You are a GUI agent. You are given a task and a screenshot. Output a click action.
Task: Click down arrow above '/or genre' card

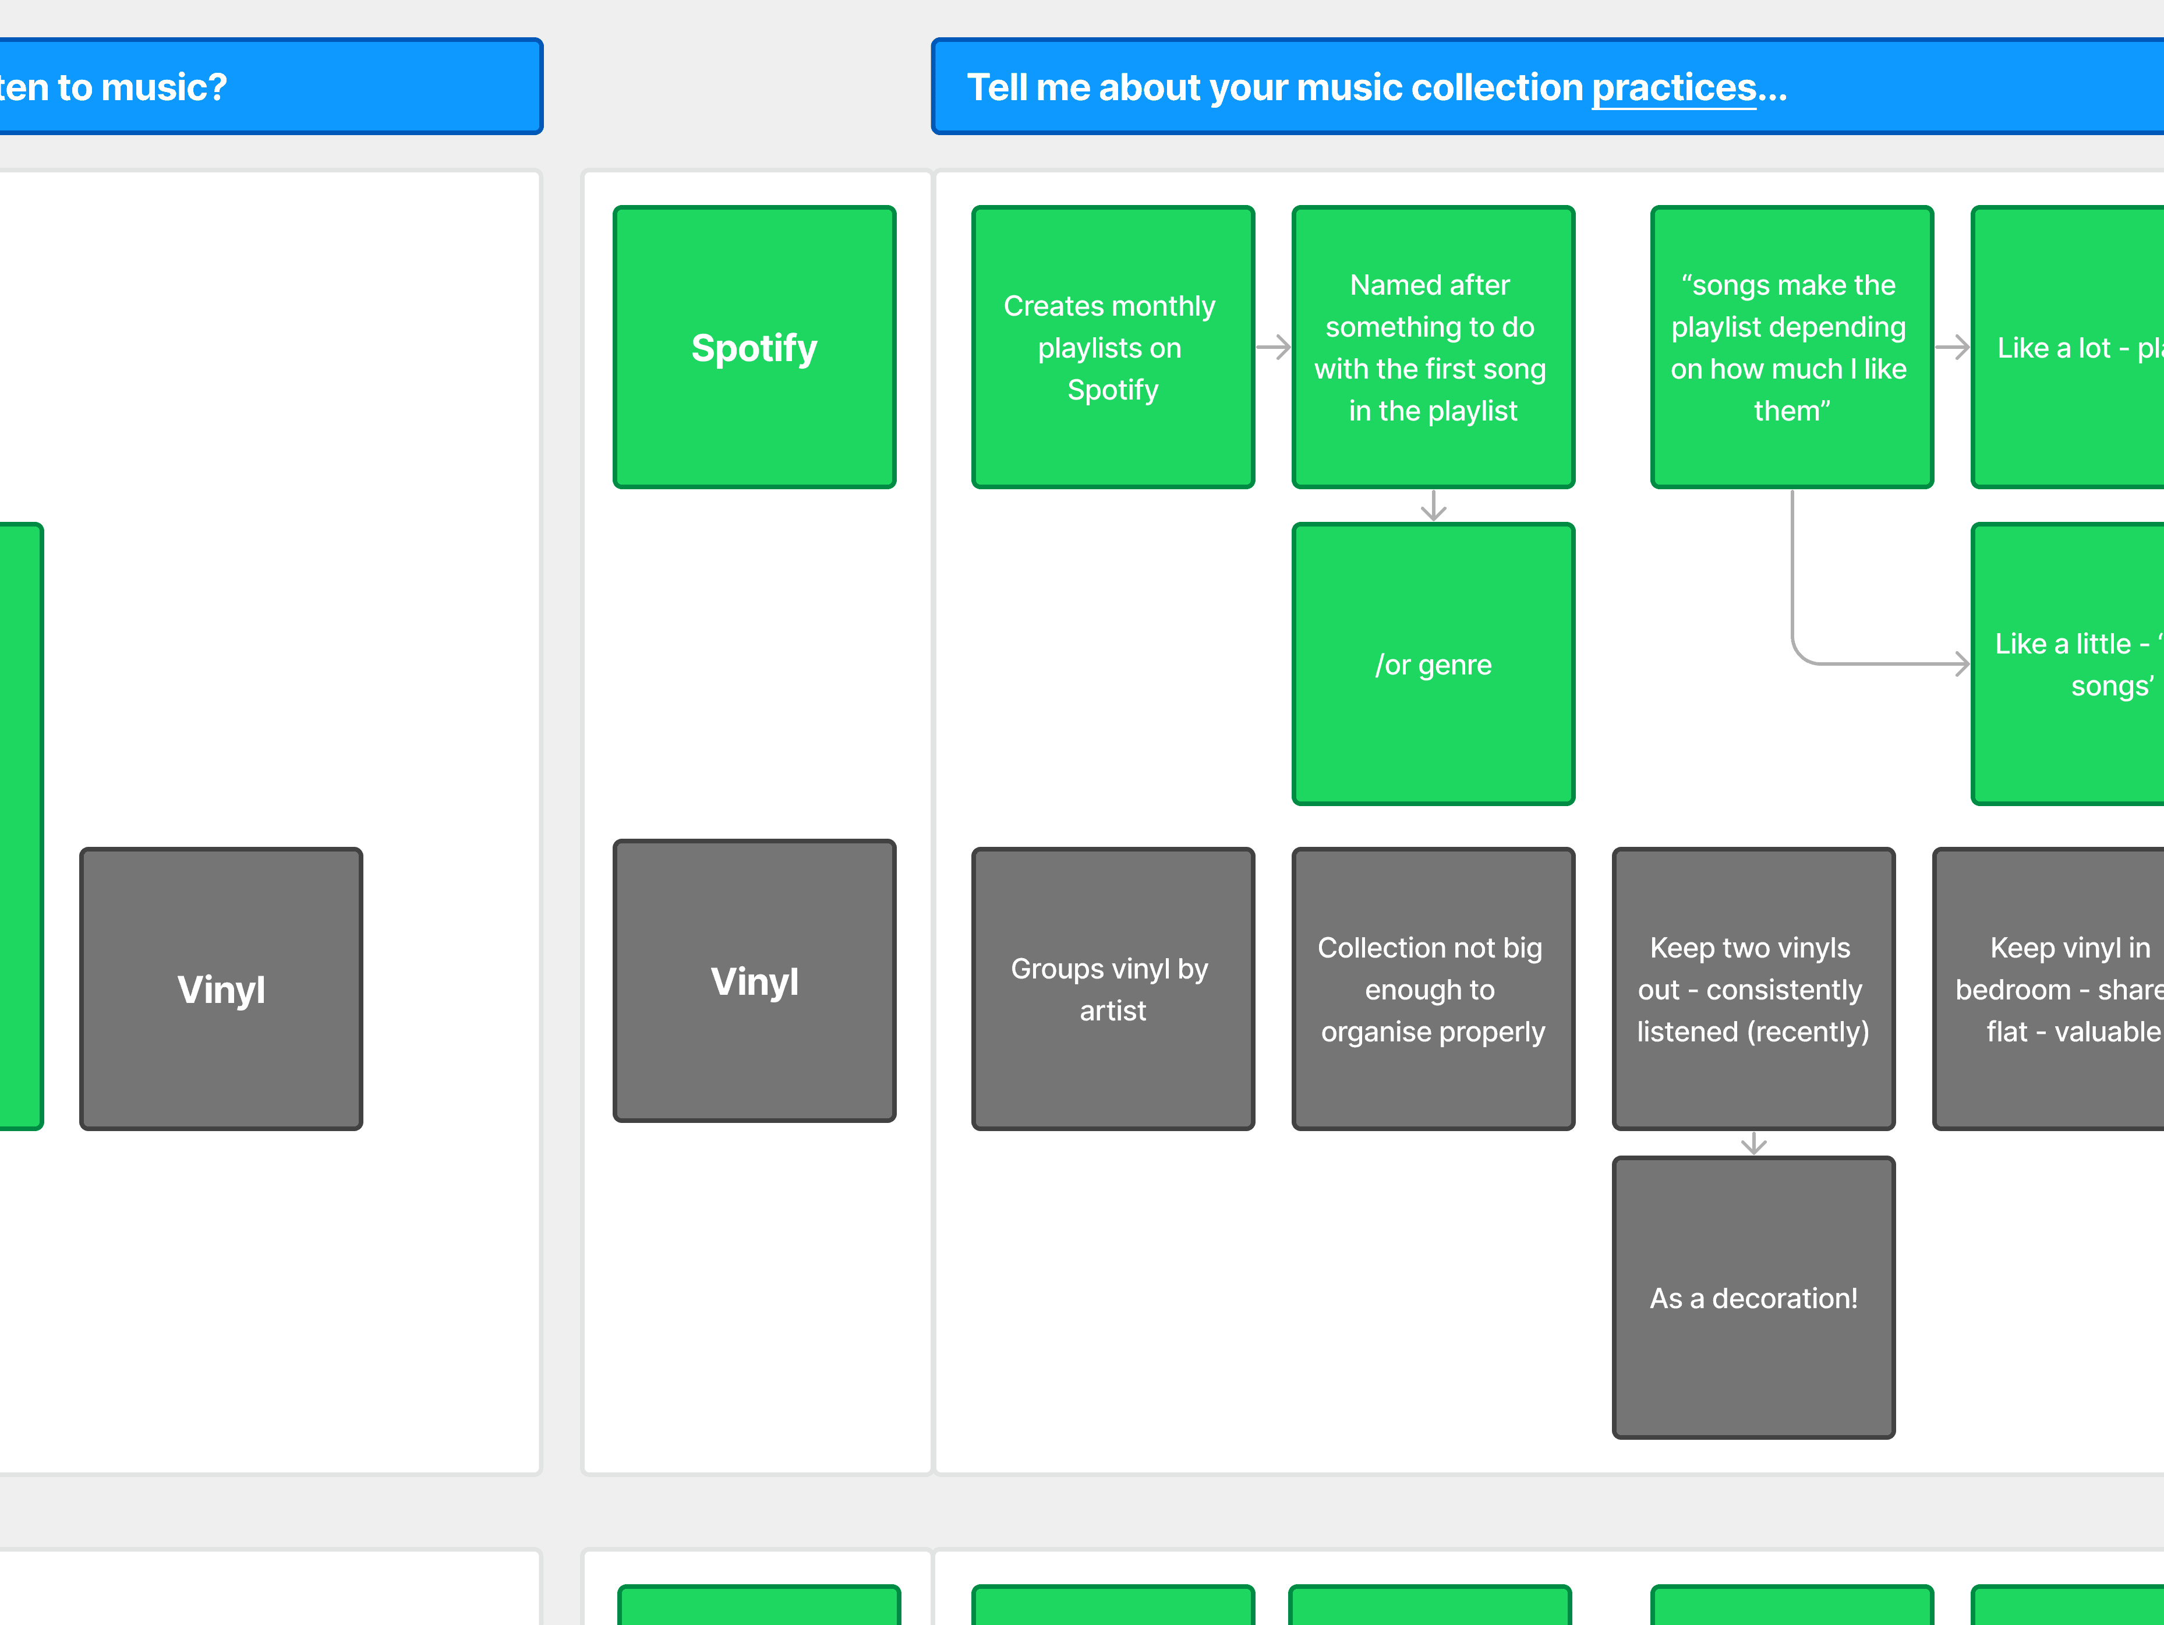click(1433, 506)
